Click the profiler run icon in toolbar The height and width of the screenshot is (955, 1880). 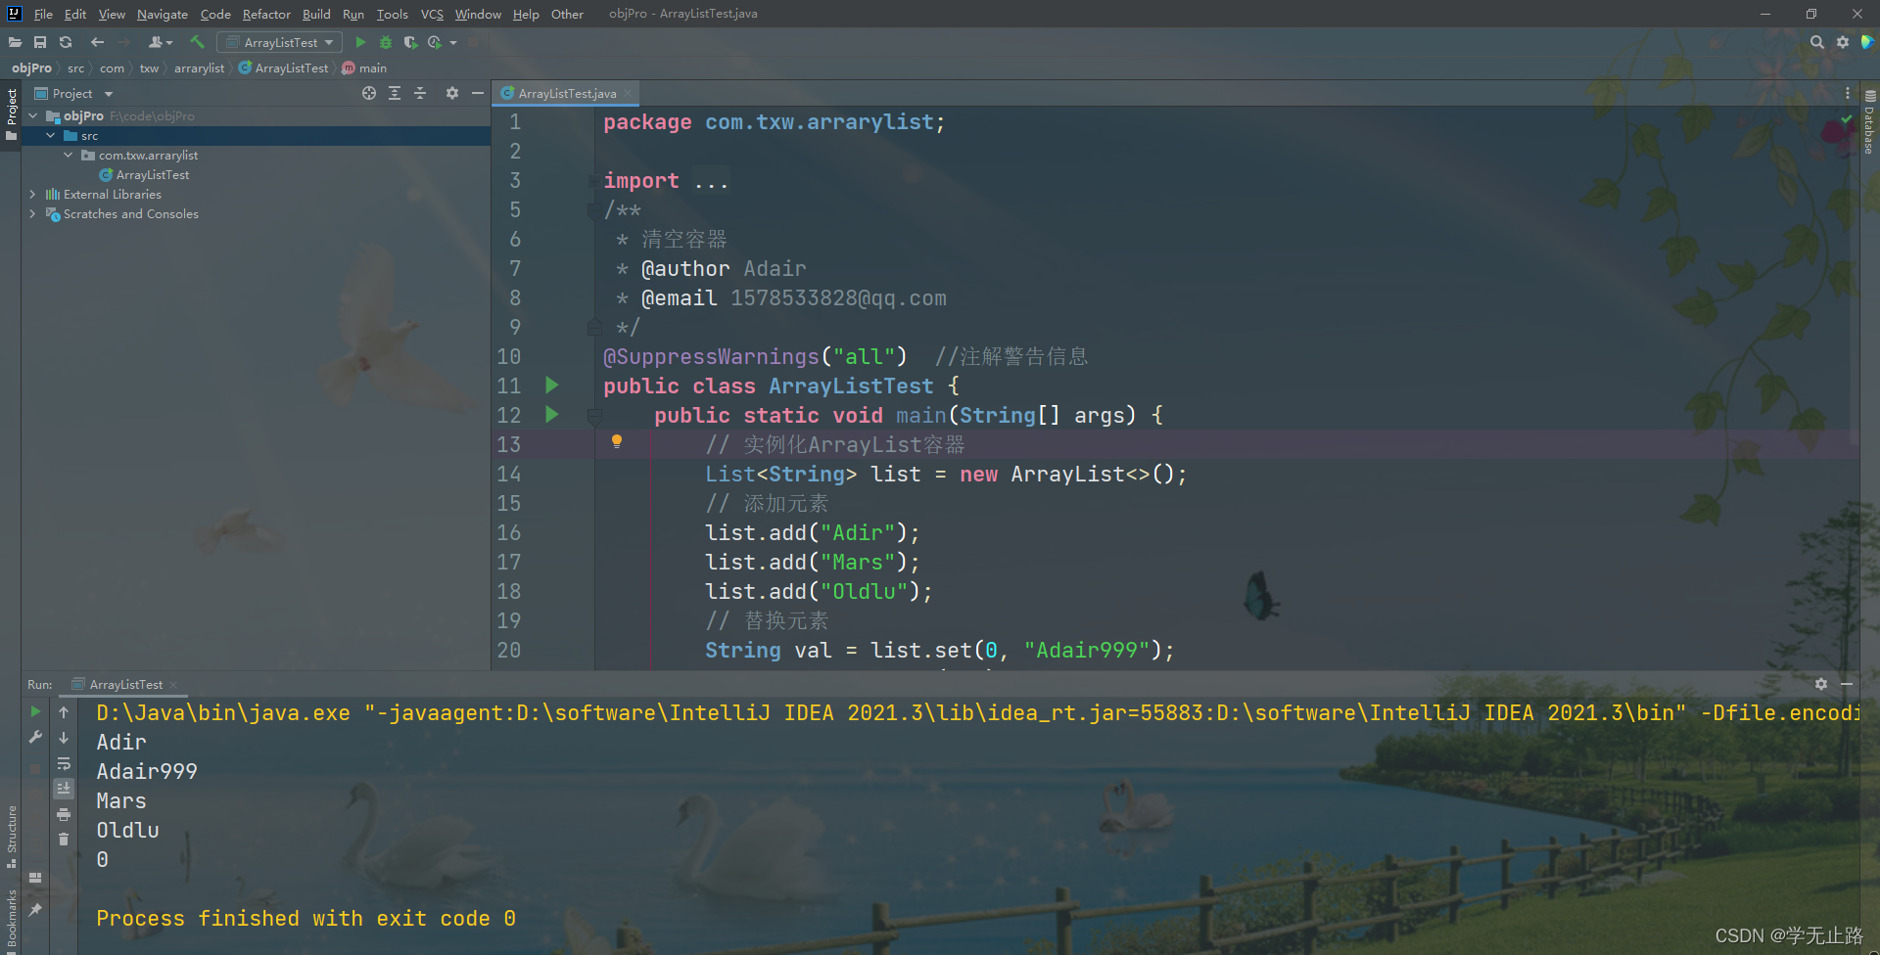(434, 42)
